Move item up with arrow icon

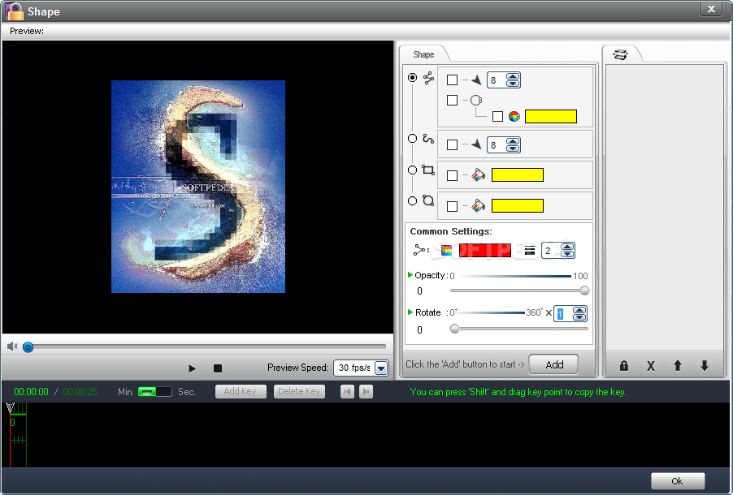tap(678, 366)
